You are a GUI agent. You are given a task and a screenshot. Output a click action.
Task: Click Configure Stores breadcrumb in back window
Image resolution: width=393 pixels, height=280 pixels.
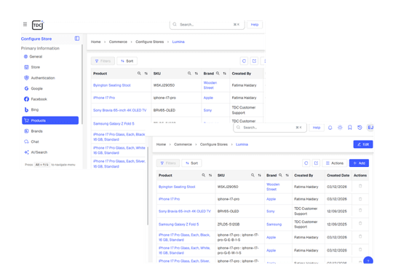[x=150, y=42]
